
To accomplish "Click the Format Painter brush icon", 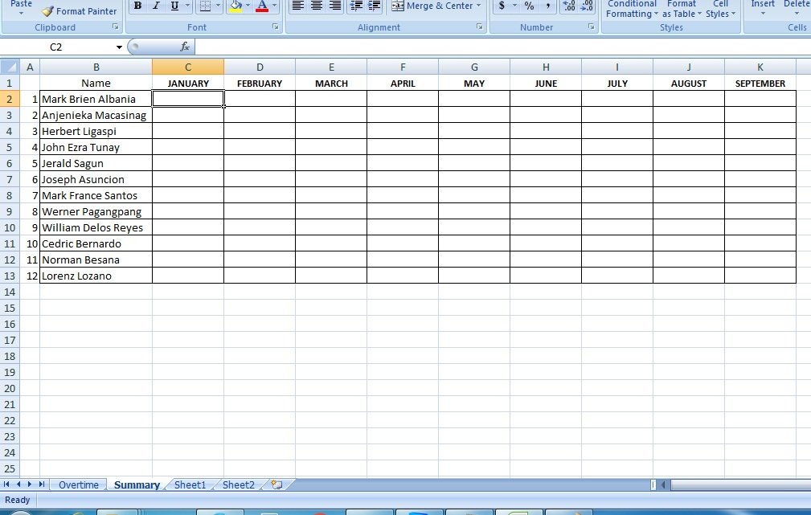I will (47, 11).
